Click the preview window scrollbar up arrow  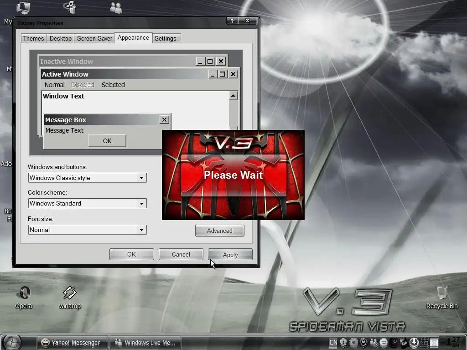[233, 96]
